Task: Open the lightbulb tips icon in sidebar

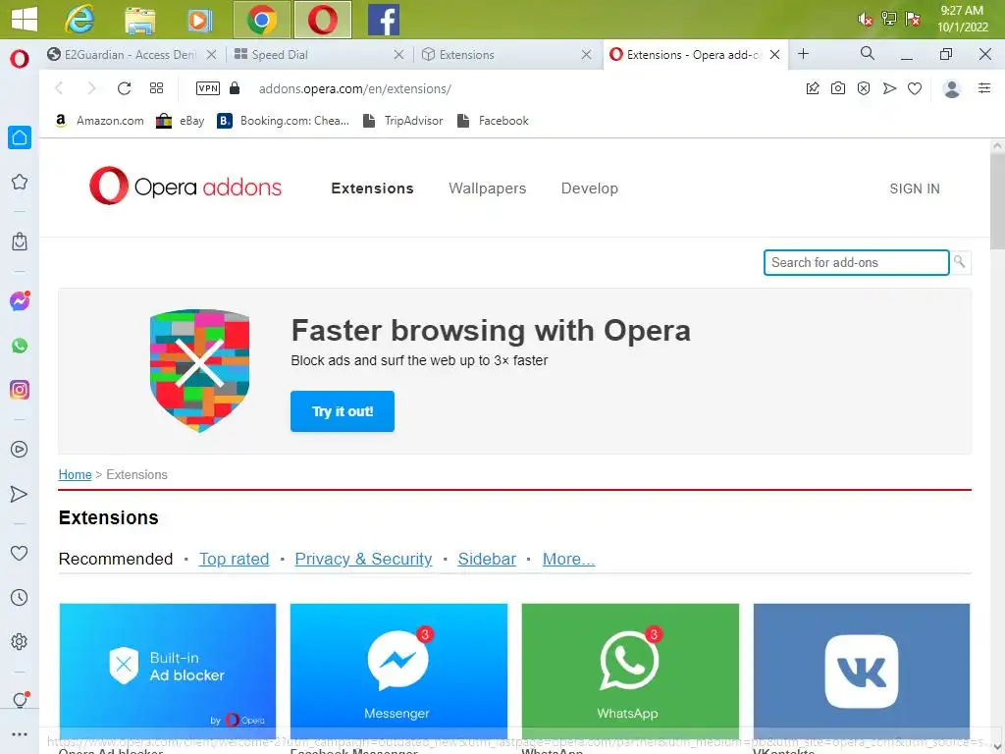Action: tap(20, 699)
